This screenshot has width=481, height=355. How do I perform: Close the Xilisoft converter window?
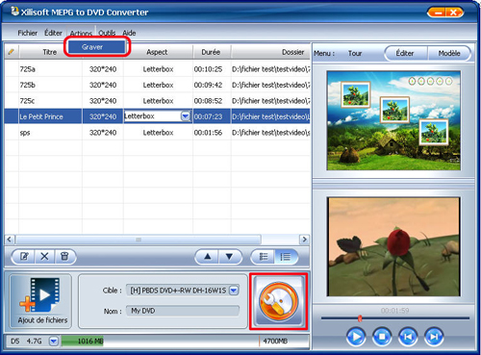pos(453,13)
